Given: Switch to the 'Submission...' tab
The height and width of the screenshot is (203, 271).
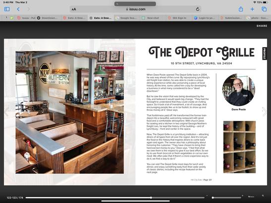Looking at the screenshot, I should pos(231,18).
